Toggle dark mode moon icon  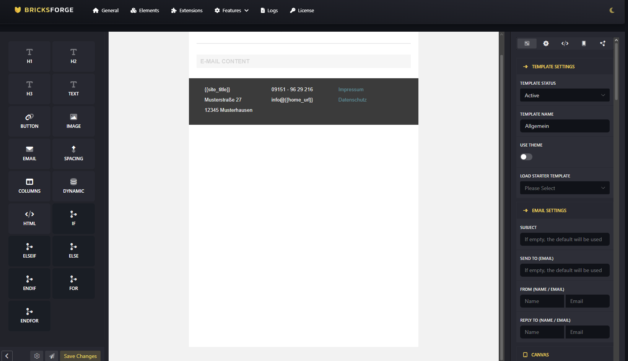612,10
